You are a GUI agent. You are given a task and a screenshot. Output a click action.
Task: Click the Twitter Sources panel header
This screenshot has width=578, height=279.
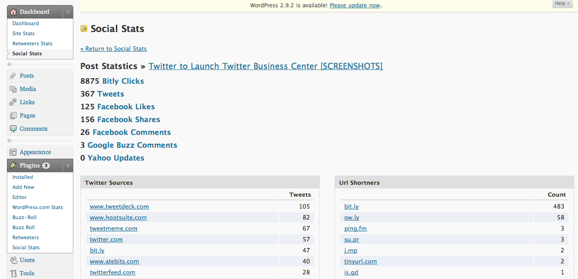coord(200,182)
